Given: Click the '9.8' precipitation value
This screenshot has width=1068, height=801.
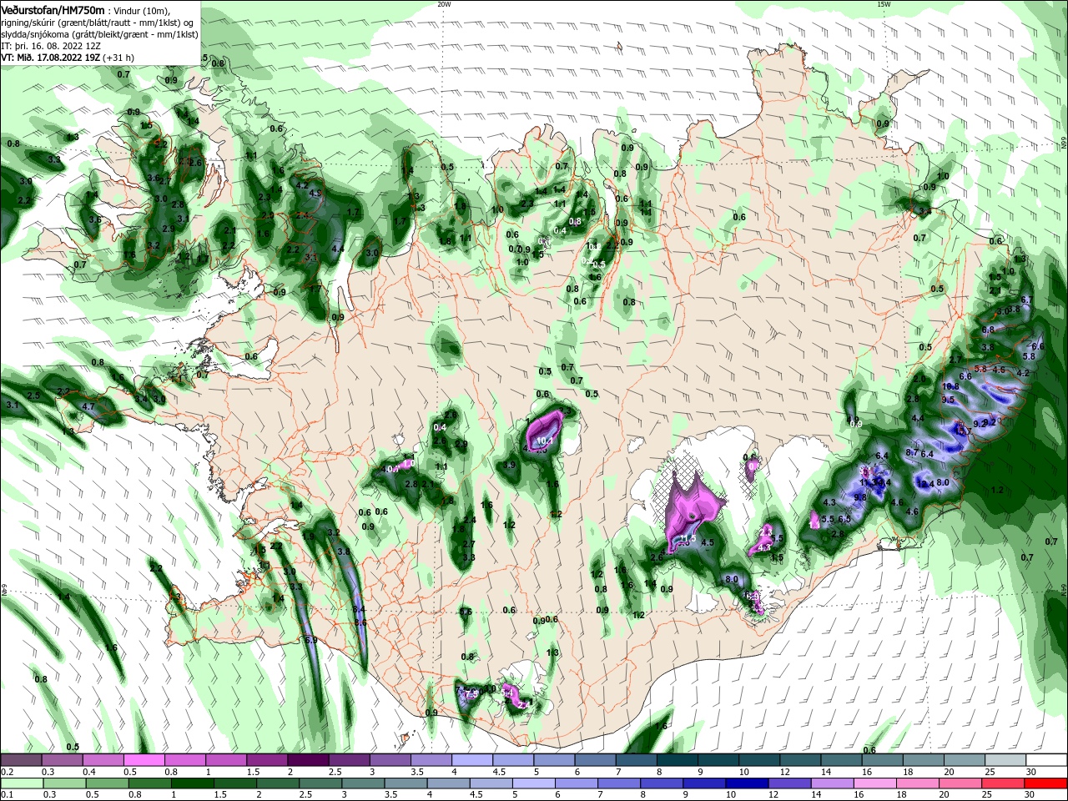Looking at the screenshot, I should (860, 497).
